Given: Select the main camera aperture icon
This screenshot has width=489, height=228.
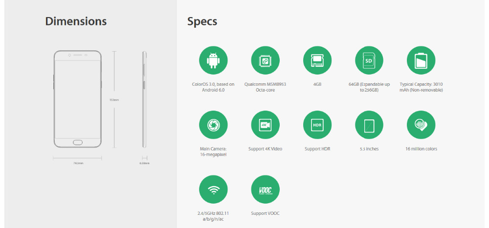Looking at the screenshot, I should (x=213, y=125).
